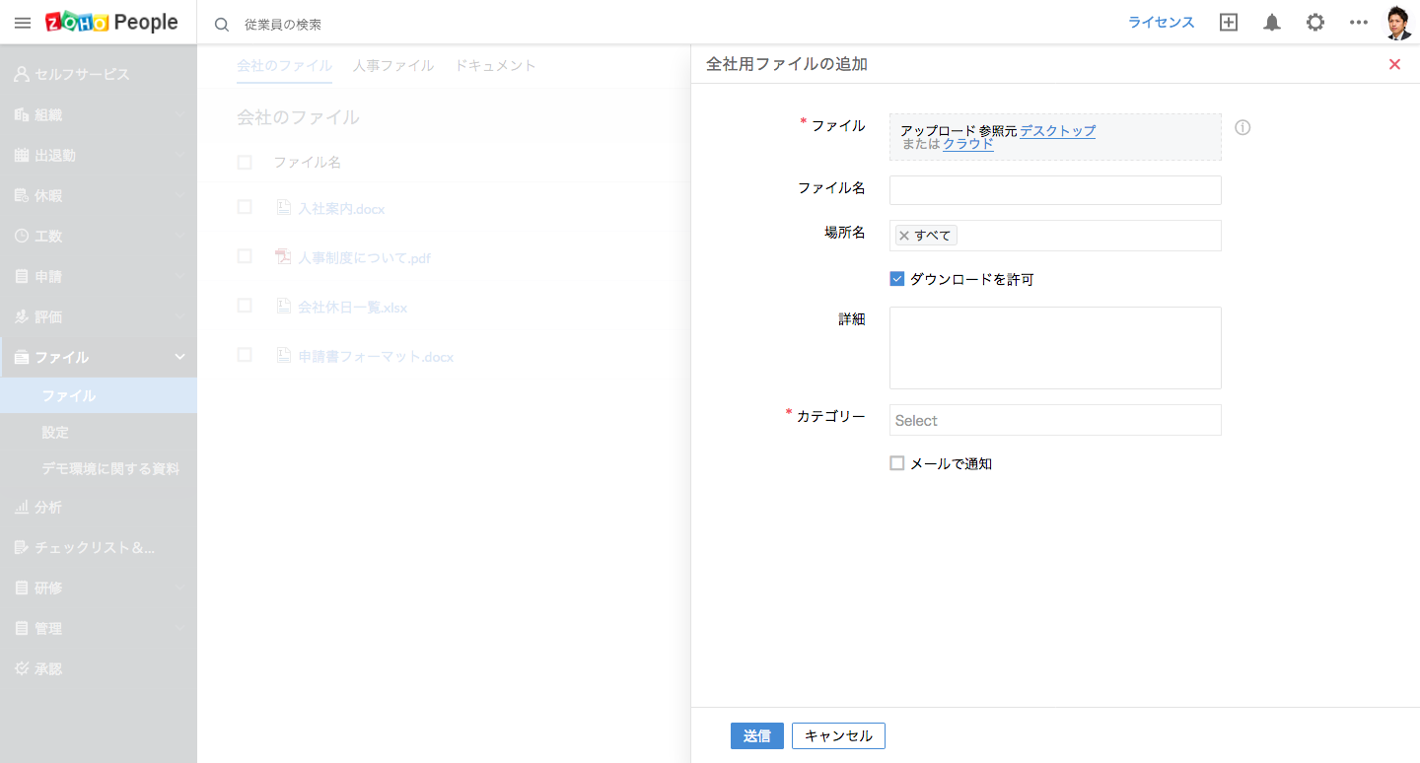The image size is (1420, 763).
Task: Open the カテゴリー Select dropdown
Action: point(1055,420)
